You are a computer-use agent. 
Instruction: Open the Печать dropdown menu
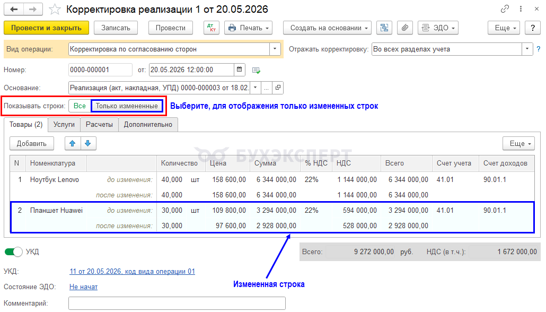(248, 28)
